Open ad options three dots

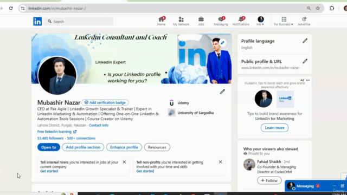click(x=308, y=80)
